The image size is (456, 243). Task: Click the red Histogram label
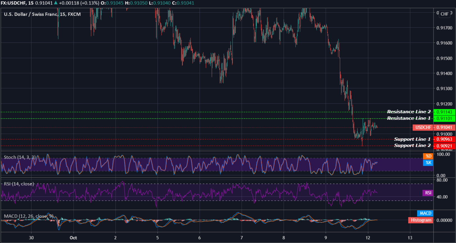[421, 220]
